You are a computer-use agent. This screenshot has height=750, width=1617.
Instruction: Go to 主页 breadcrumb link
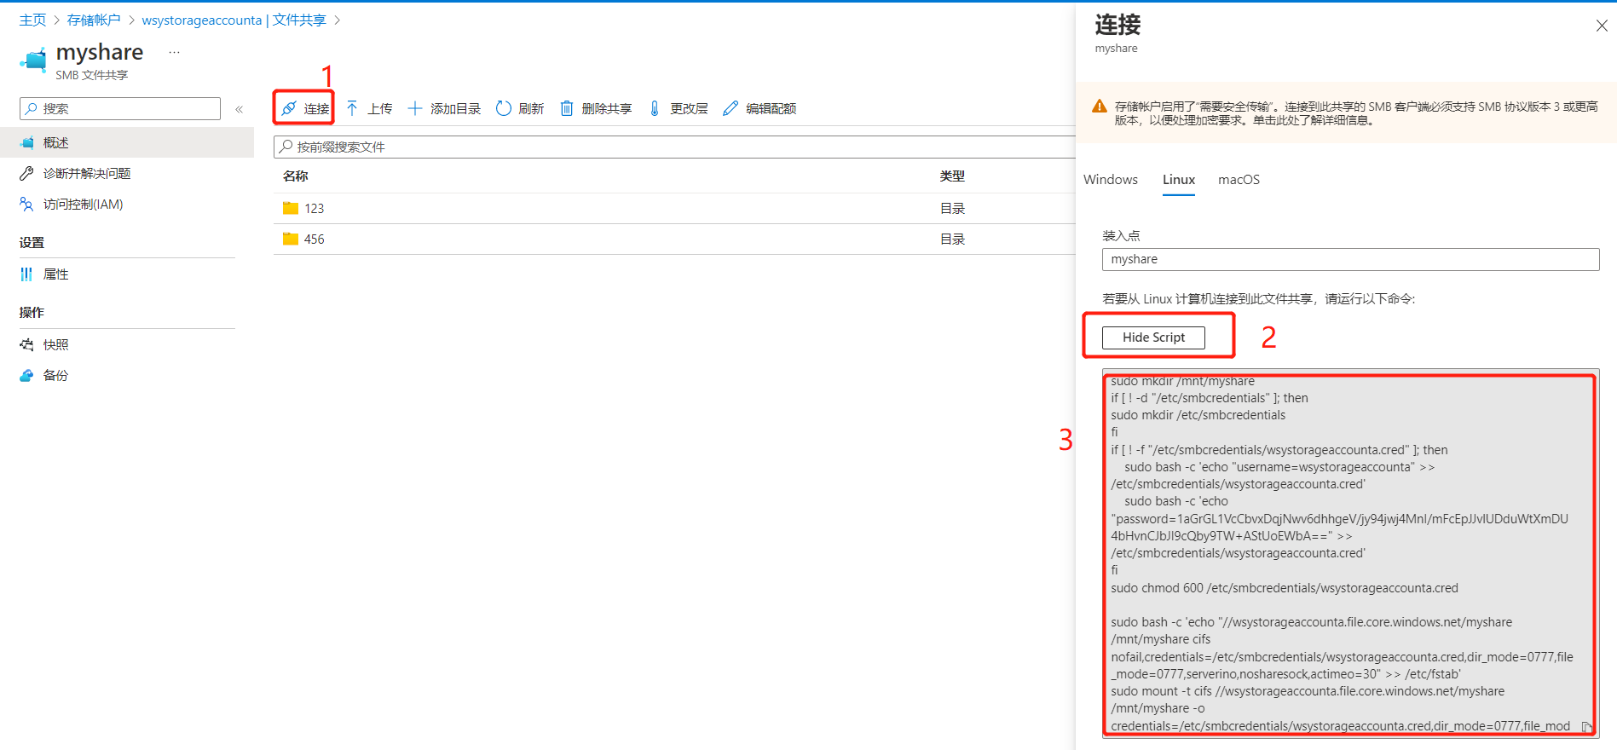(x=33, y=20)
